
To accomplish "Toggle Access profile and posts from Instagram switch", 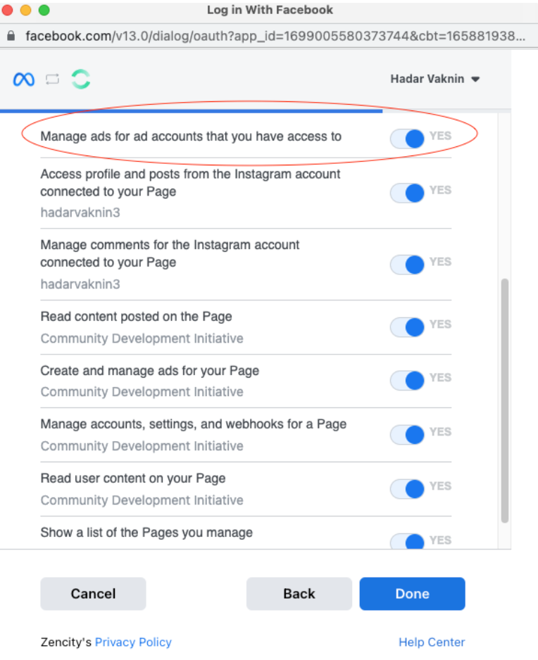I will (407, 193).
